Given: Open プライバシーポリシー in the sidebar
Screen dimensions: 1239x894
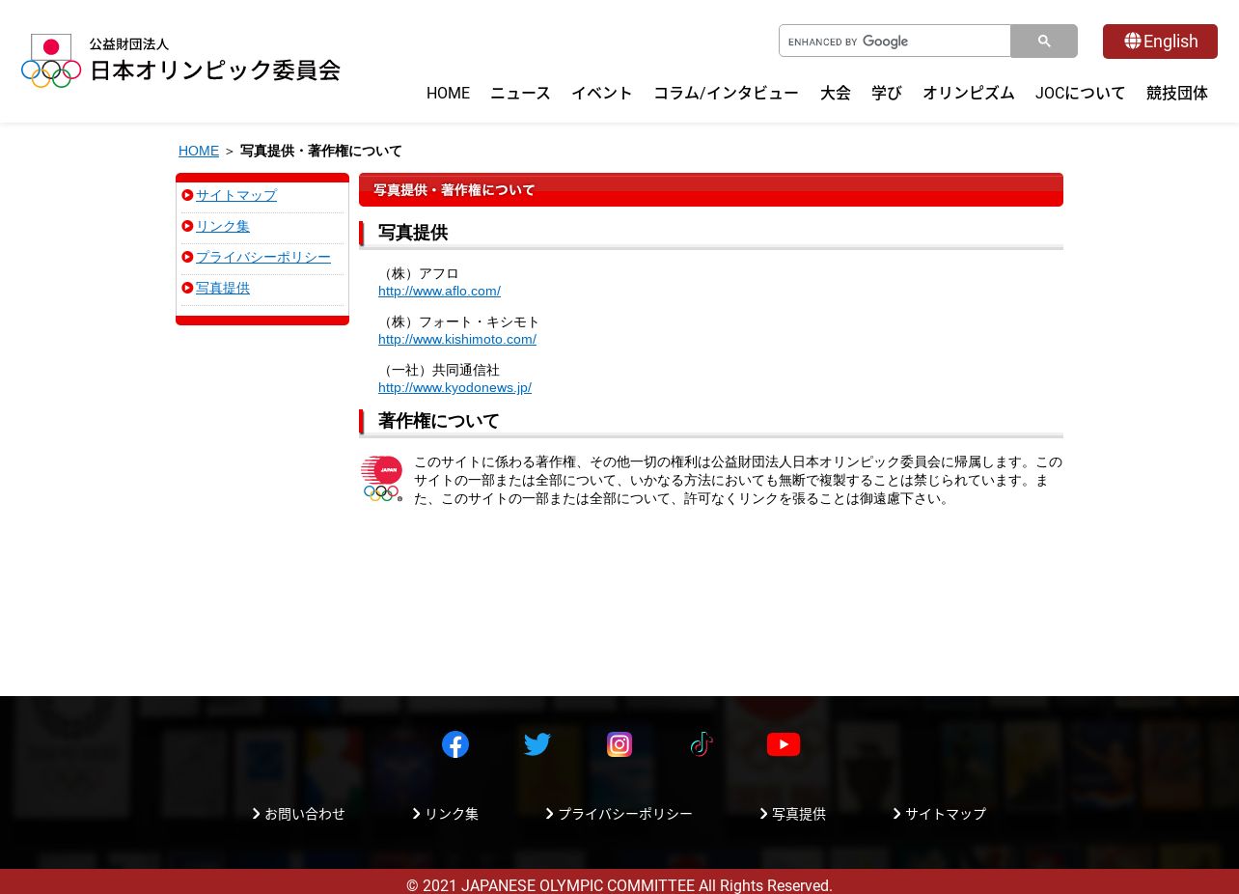Looking at the screenshot, I should click(x=263, y=257).
